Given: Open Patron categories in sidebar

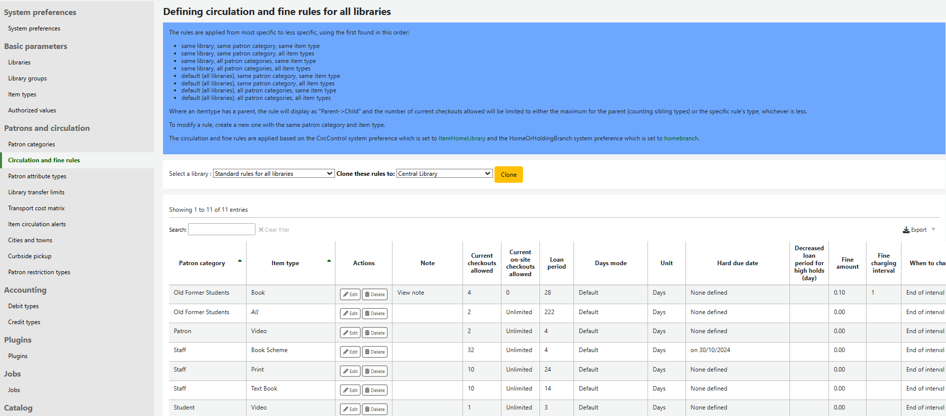Looking at the screenshot, I should [x=31, y=144].
